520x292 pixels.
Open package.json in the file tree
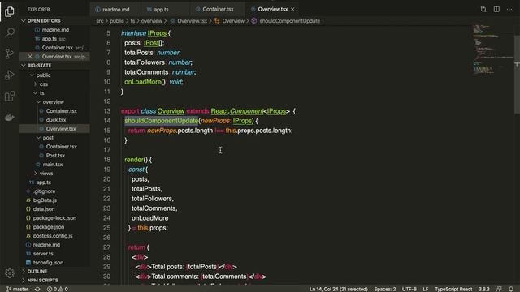49,227
